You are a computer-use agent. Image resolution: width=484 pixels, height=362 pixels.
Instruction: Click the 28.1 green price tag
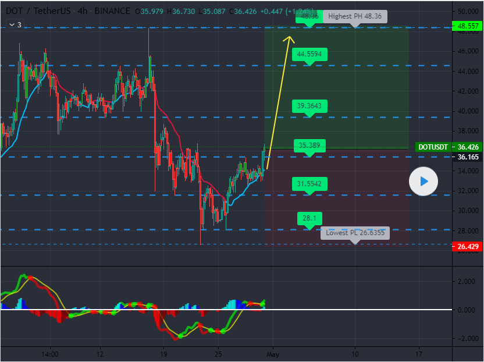pos(309,218)
